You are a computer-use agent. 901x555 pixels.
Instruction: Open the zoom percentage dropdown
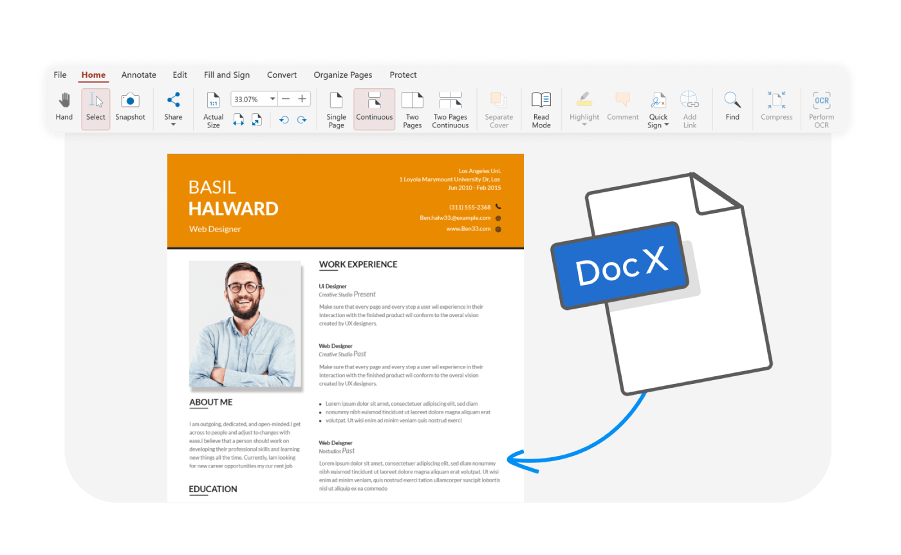coord(273,99)
